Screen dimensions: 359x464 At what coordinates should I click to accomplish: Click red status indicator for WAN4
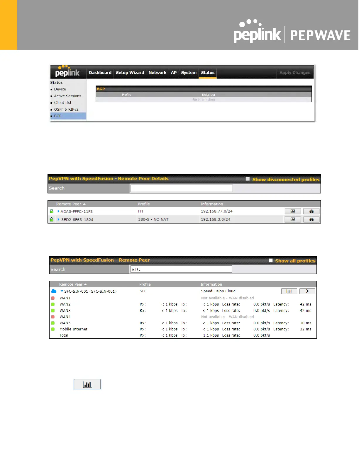point(53,317)
